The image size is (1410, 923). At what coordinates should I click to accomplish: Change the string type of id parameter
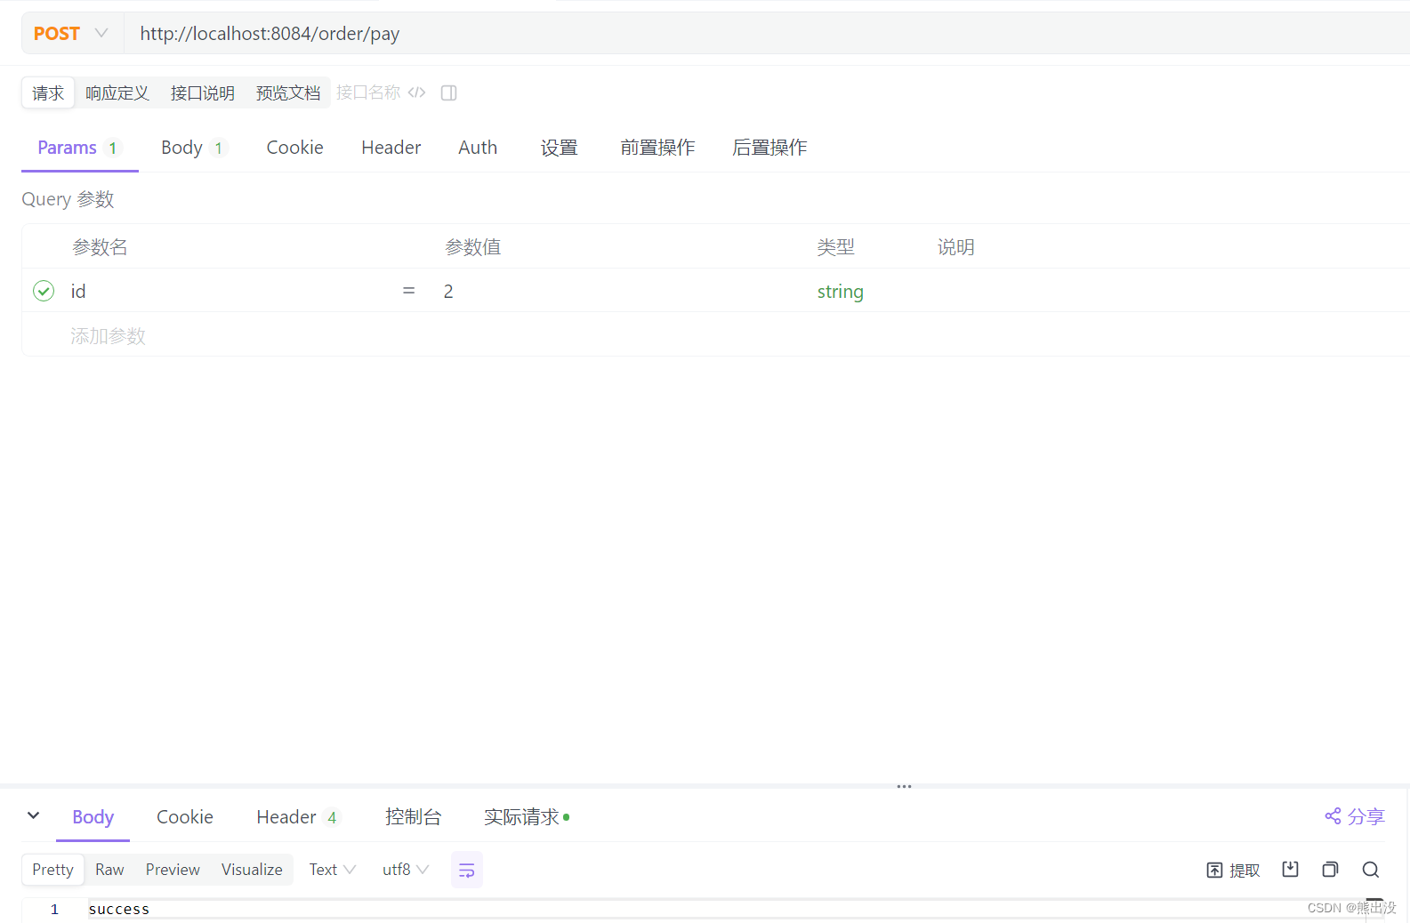841,292
